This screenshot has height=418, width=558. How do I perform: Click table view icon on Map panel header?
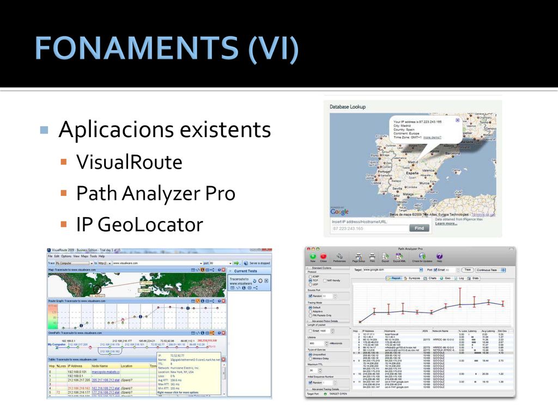tap(193, 270)
